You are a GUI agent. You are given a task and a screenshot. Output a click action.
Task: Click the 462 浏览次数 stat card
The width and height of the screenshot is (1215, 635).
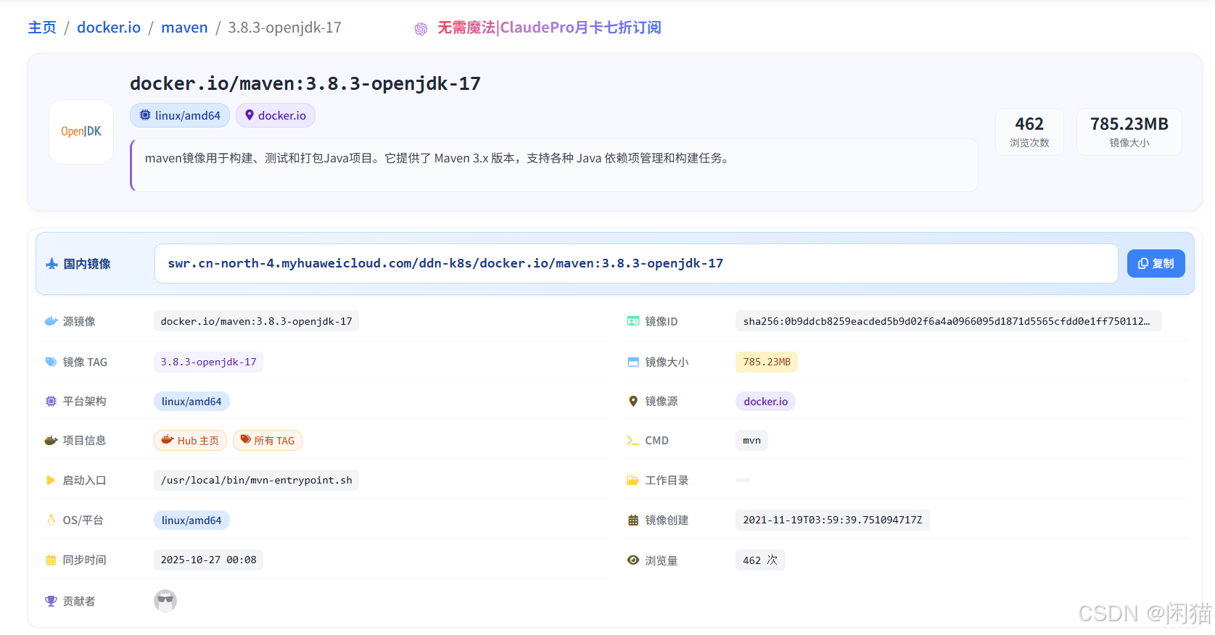pos(1029,132)
